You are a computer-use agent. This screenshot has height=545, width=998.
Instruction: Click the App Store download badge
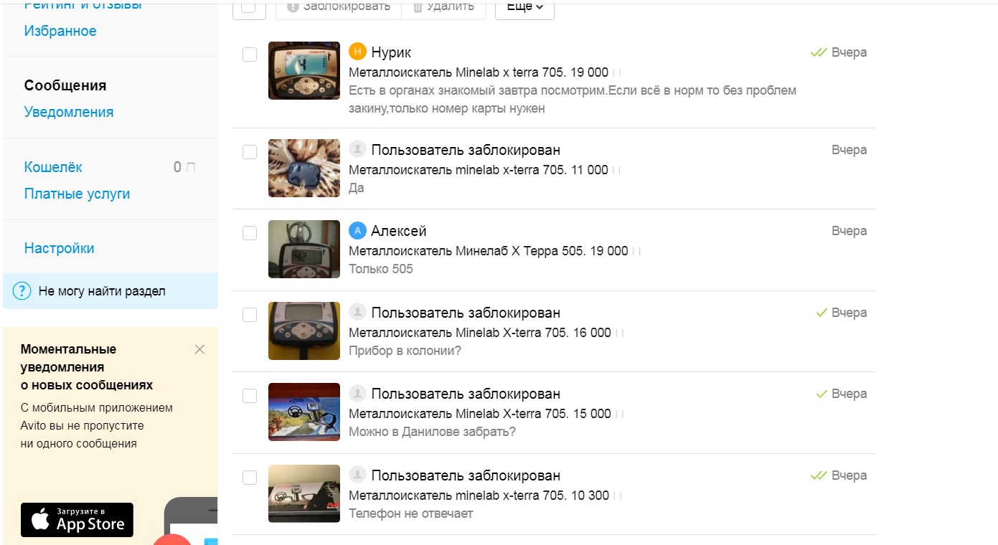[77, 520]
